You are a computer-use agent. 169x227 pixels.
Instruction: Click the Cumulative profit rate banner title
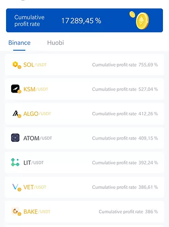coord(29,20)
